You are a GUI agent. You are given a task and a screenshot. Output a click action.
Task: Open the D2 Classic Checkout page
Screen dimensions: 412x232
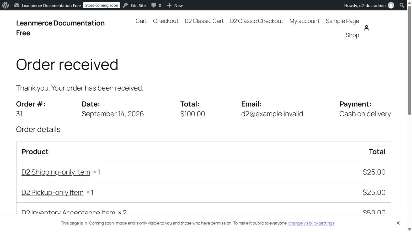coord(257,21)
